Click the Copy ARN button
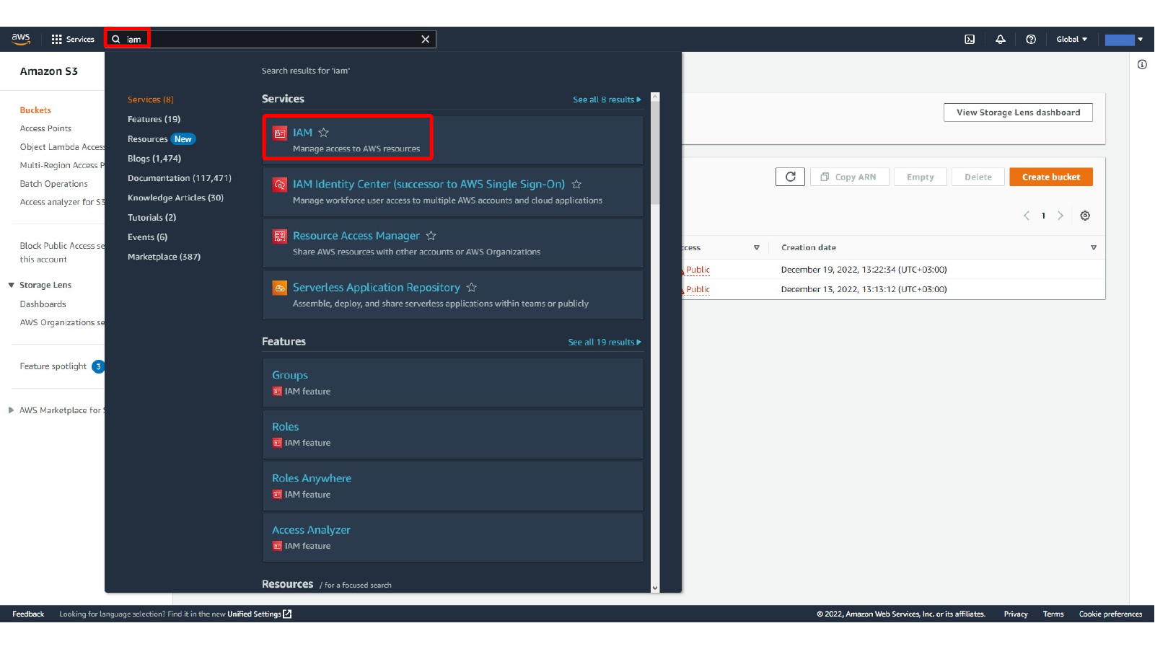The height and width of the screenshot is (649, 1155). [x=850, y=177]
